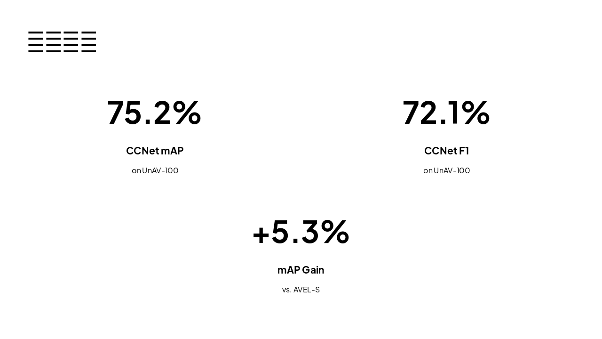Screen dimensions: 602x339
Task: Select the 75.2% statistic number
Action: click(x=154, y=113)
